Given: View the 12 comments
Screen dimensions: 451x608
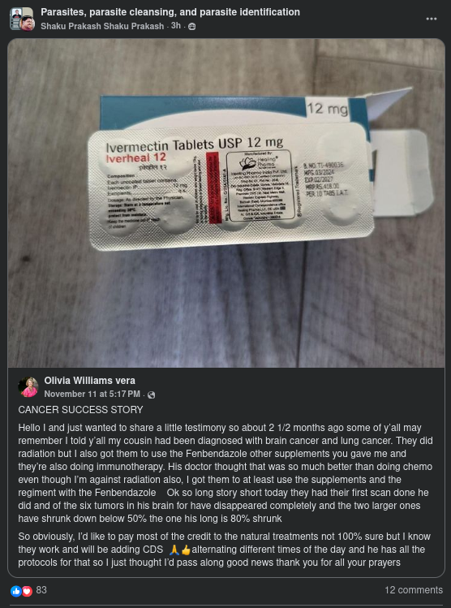Looking at the screenshot, I should [414, 590].
